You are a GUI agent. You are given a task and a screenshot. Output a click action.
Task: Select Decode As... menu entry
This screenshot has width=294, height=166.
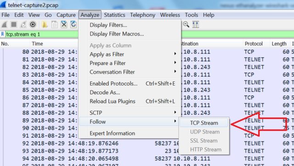[x=130, y=92]
